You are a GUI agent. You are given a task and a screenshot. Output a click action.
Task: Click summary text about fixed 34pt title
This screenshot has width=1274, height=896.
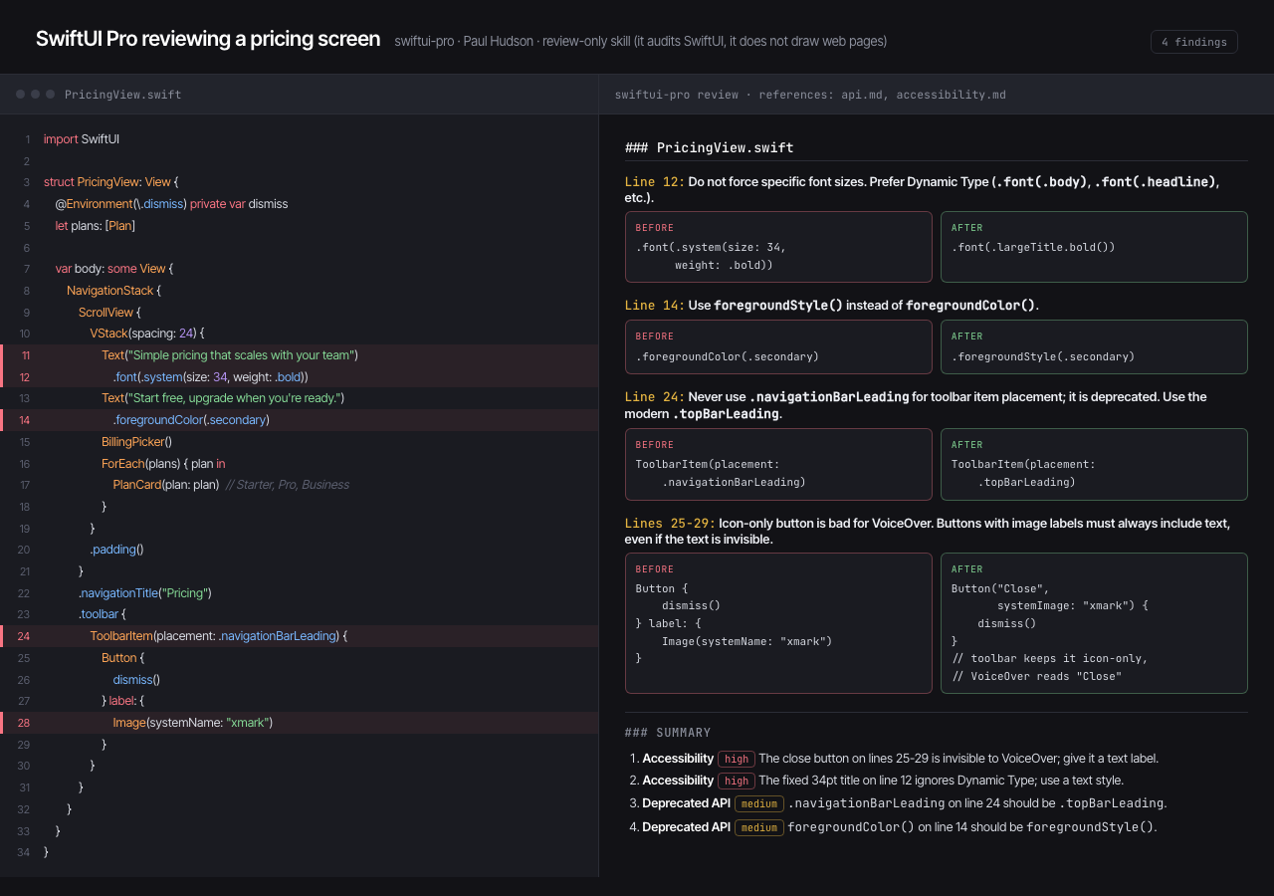coord(941,781)
